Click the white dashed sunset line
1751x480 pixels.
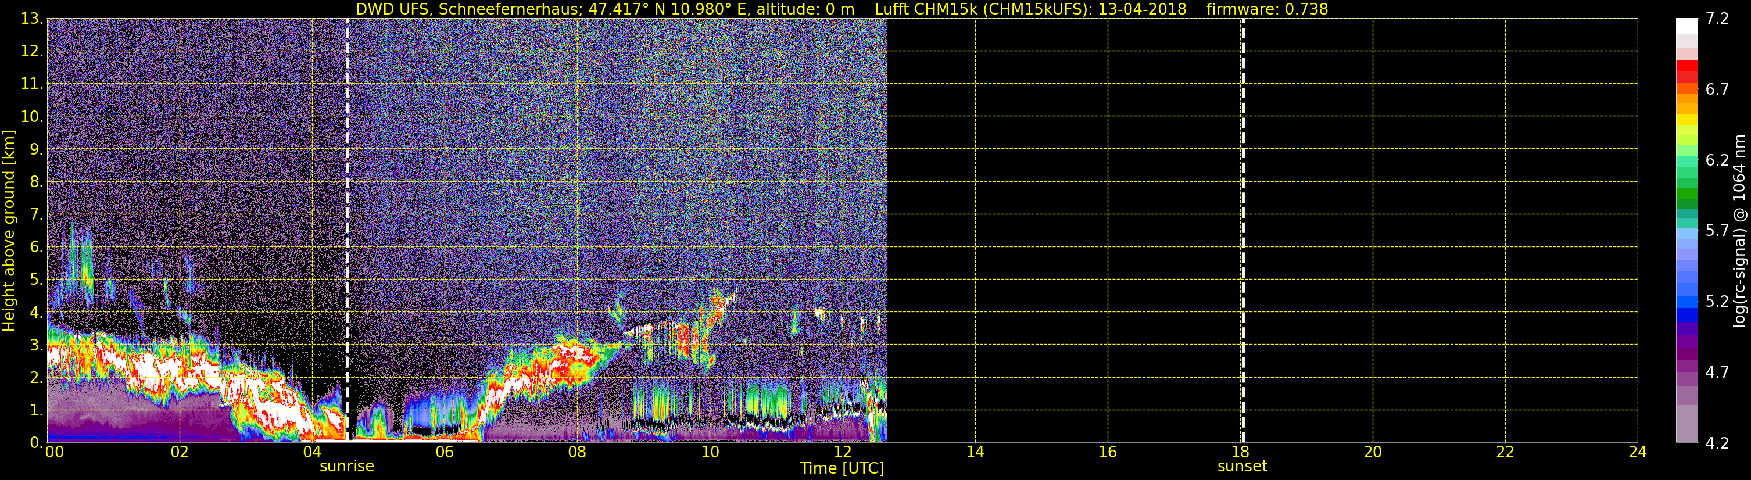tap(1242, 231)
